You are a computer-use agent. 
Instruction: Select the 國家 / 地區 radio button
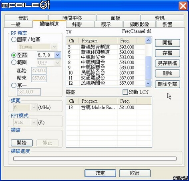click(x=14, y=39)
